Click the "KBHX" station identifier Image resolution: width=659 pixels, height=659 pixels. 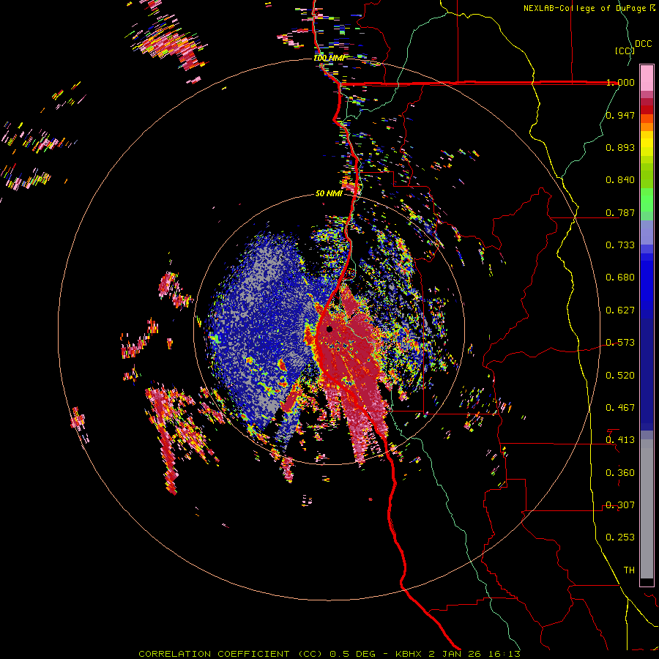pos(410,654)
